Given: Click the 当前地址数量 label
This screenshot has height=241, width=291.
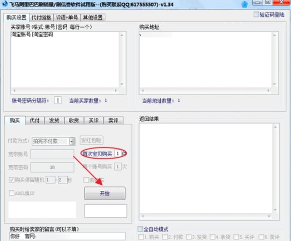Looking at the screenshot, I should [158, 101].
